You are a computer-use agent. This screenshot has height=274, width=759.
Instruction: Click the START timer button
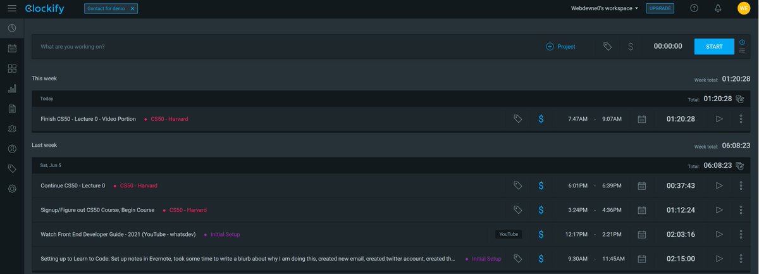click(x=714, y=46)
